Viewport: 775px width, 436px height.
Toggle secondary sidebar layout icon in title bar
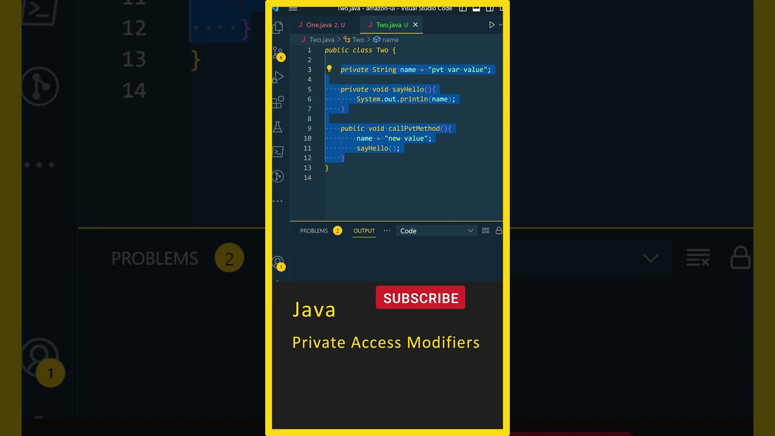[x=490, y=8]
